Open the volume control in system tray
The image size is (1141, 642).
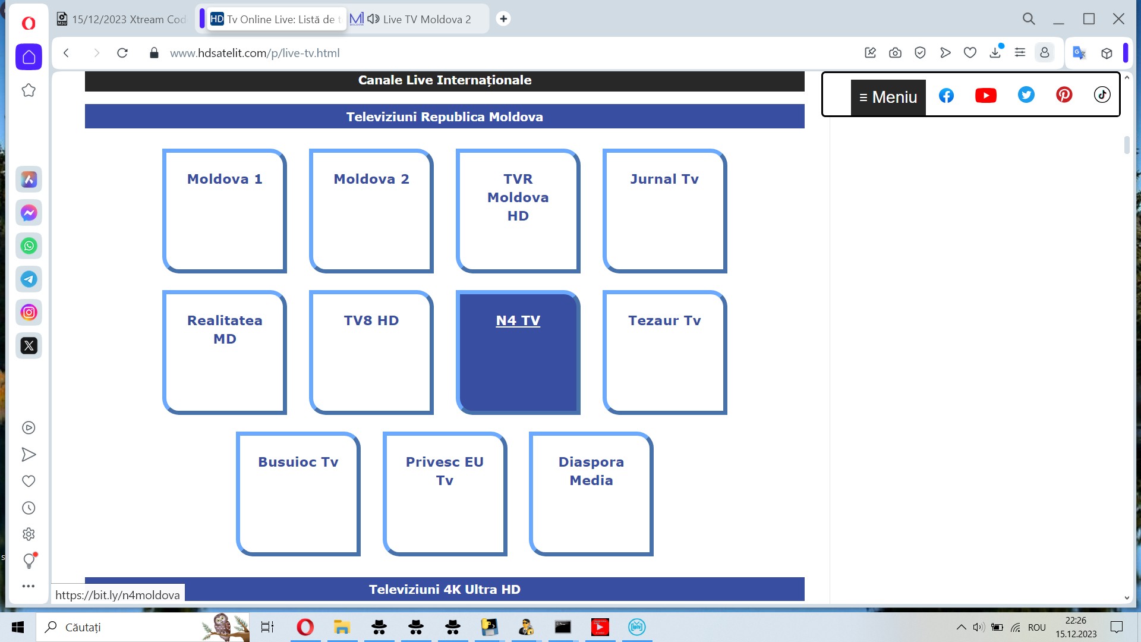(x=979, y=627)
